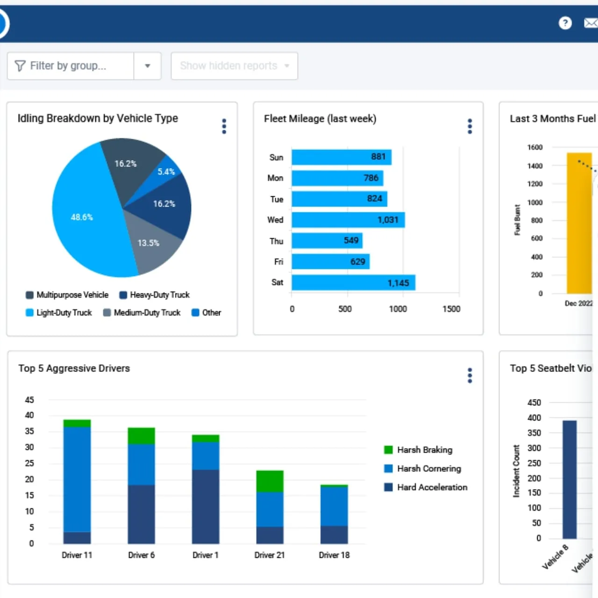Open options menu for Top 5 Aggressive Drivers
The width and height of the screenshot is (598, 598).
point(470,375)
